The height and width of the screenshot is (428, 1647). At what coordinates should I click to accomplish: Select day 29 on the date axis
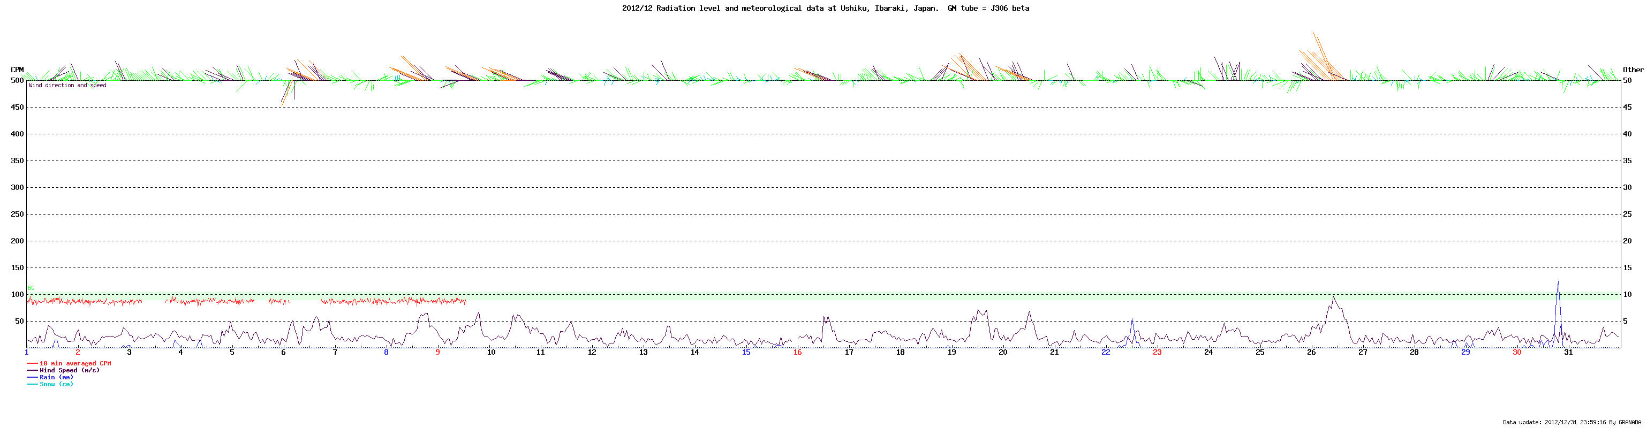[1465, 353]
